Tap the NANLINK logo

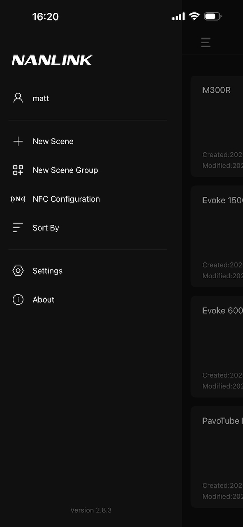click(52, 60)
